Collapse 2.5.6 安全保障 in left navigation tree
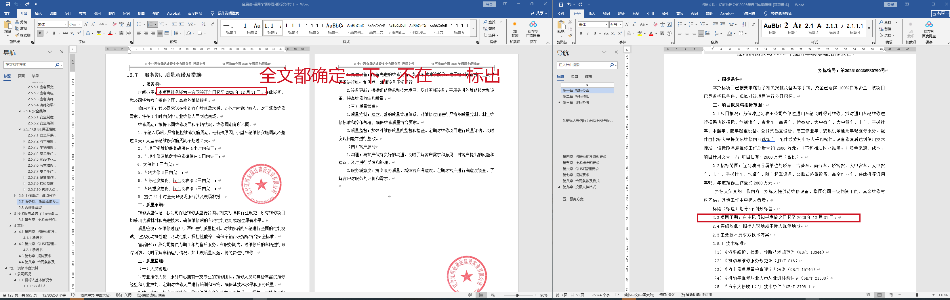 pyautogui.click(x=20, y=111)
